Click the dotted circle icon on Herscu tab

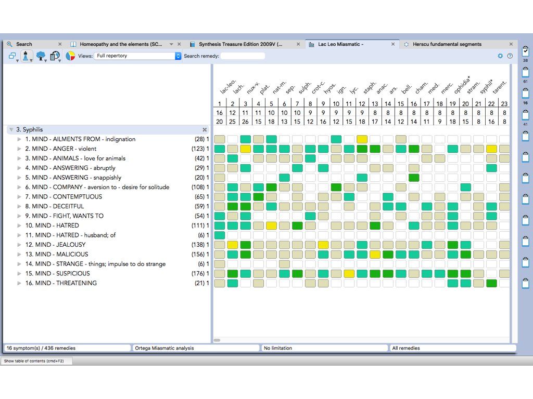pos(406,44)
